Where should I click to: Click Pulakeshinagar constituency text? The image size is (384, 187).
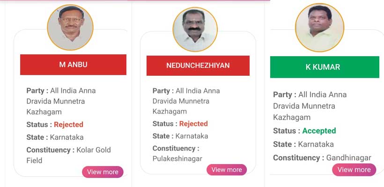(x=177, y=158)
